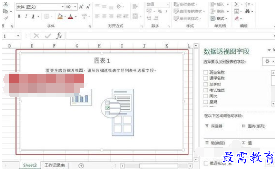Click the vertical scrollbar up arrow
The image size is (279, 172).
(196, 46)
